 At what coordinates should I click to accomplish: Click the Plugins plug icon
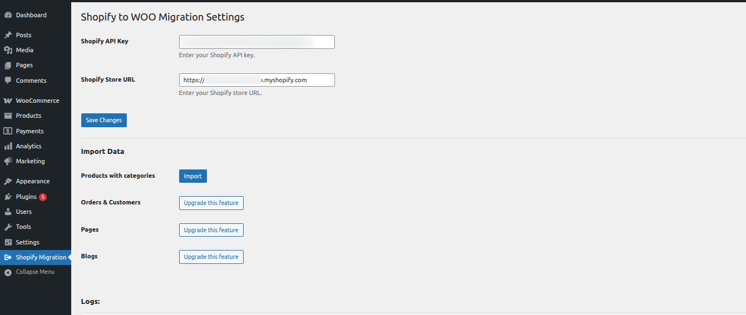(8, 197)
